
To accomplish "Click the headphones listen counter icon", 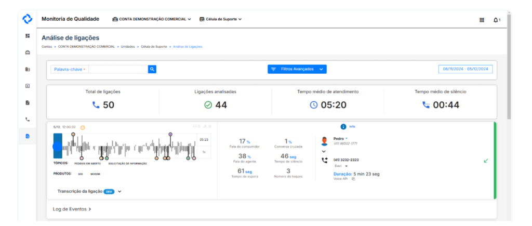I will 195,126.
